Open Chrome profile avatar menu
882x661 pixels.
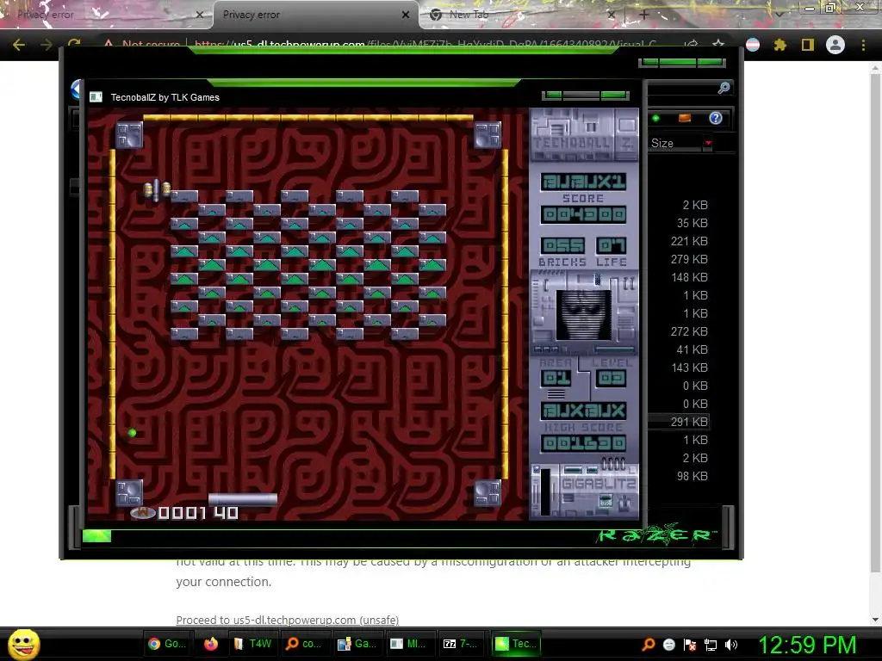[835, 45]
